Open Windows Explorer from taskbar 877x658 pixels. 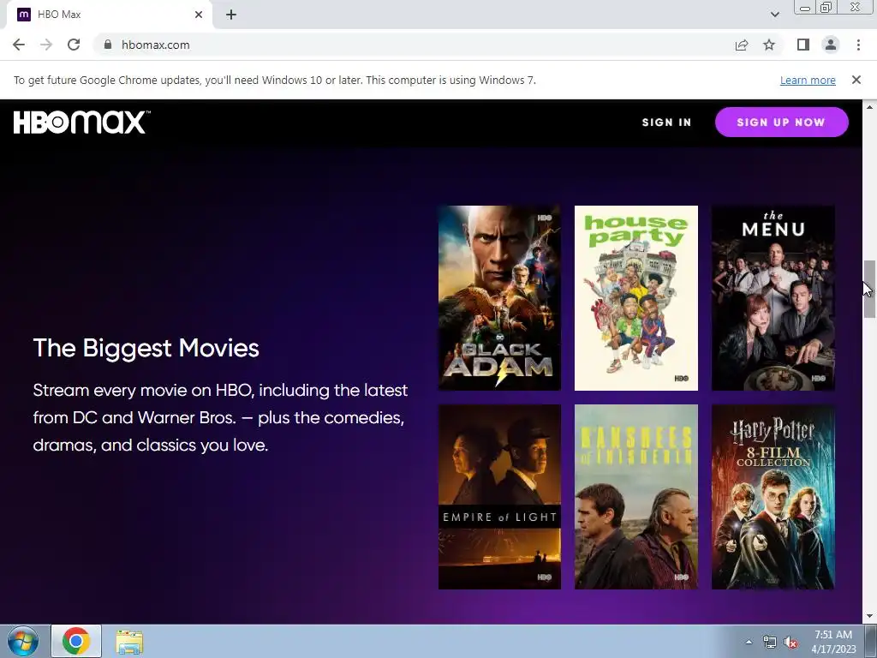pos(129,641)
